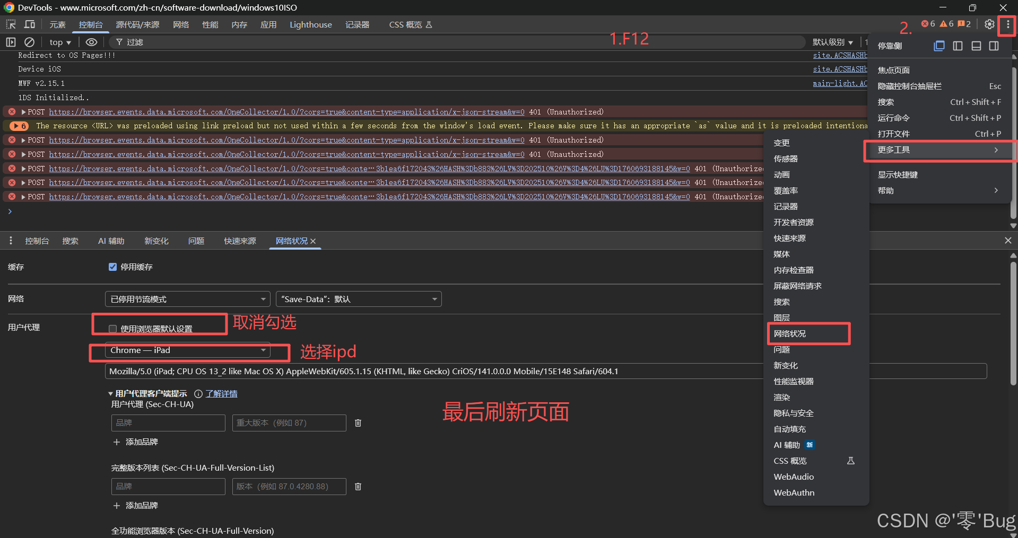
Task: Expand the 更多工具 submenu arrow
Action: [x=996, y=150]
